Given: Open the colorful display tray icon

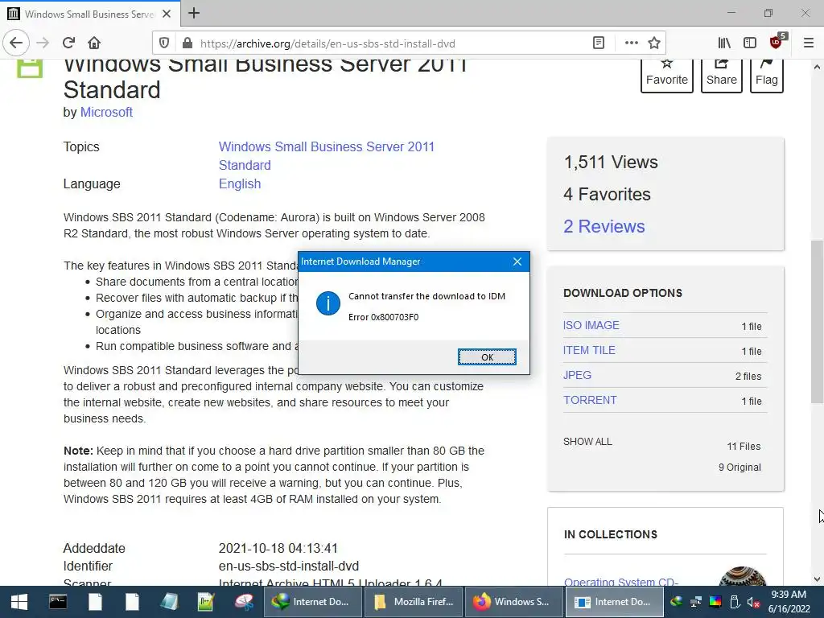Looking at the screenshot, I should pos(715,602).
